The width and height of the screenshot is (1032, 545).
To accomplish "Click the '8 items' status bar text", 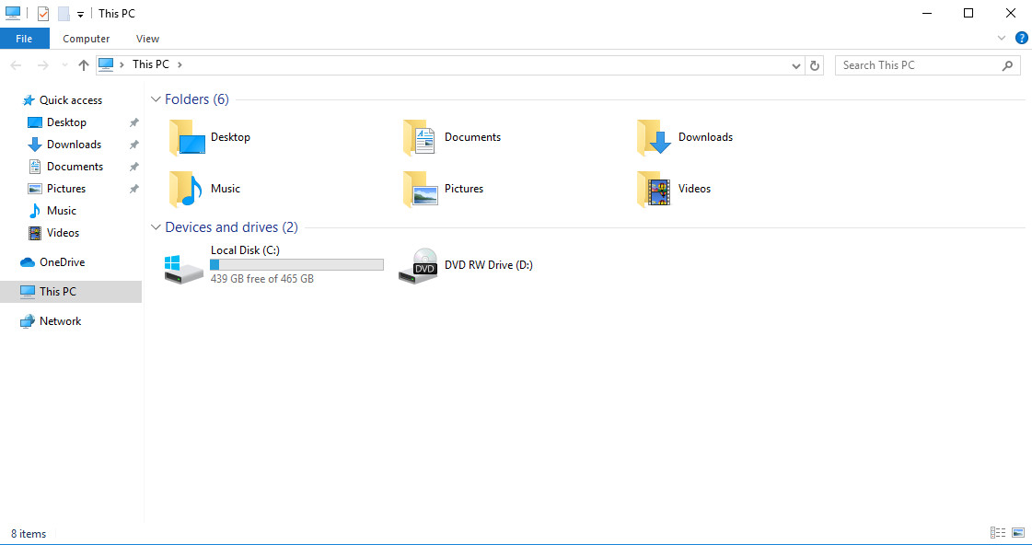I will [x=29, y=534].
